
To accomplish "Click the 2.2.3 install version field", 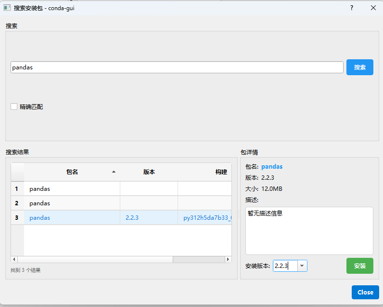I will tap(285, 266).
